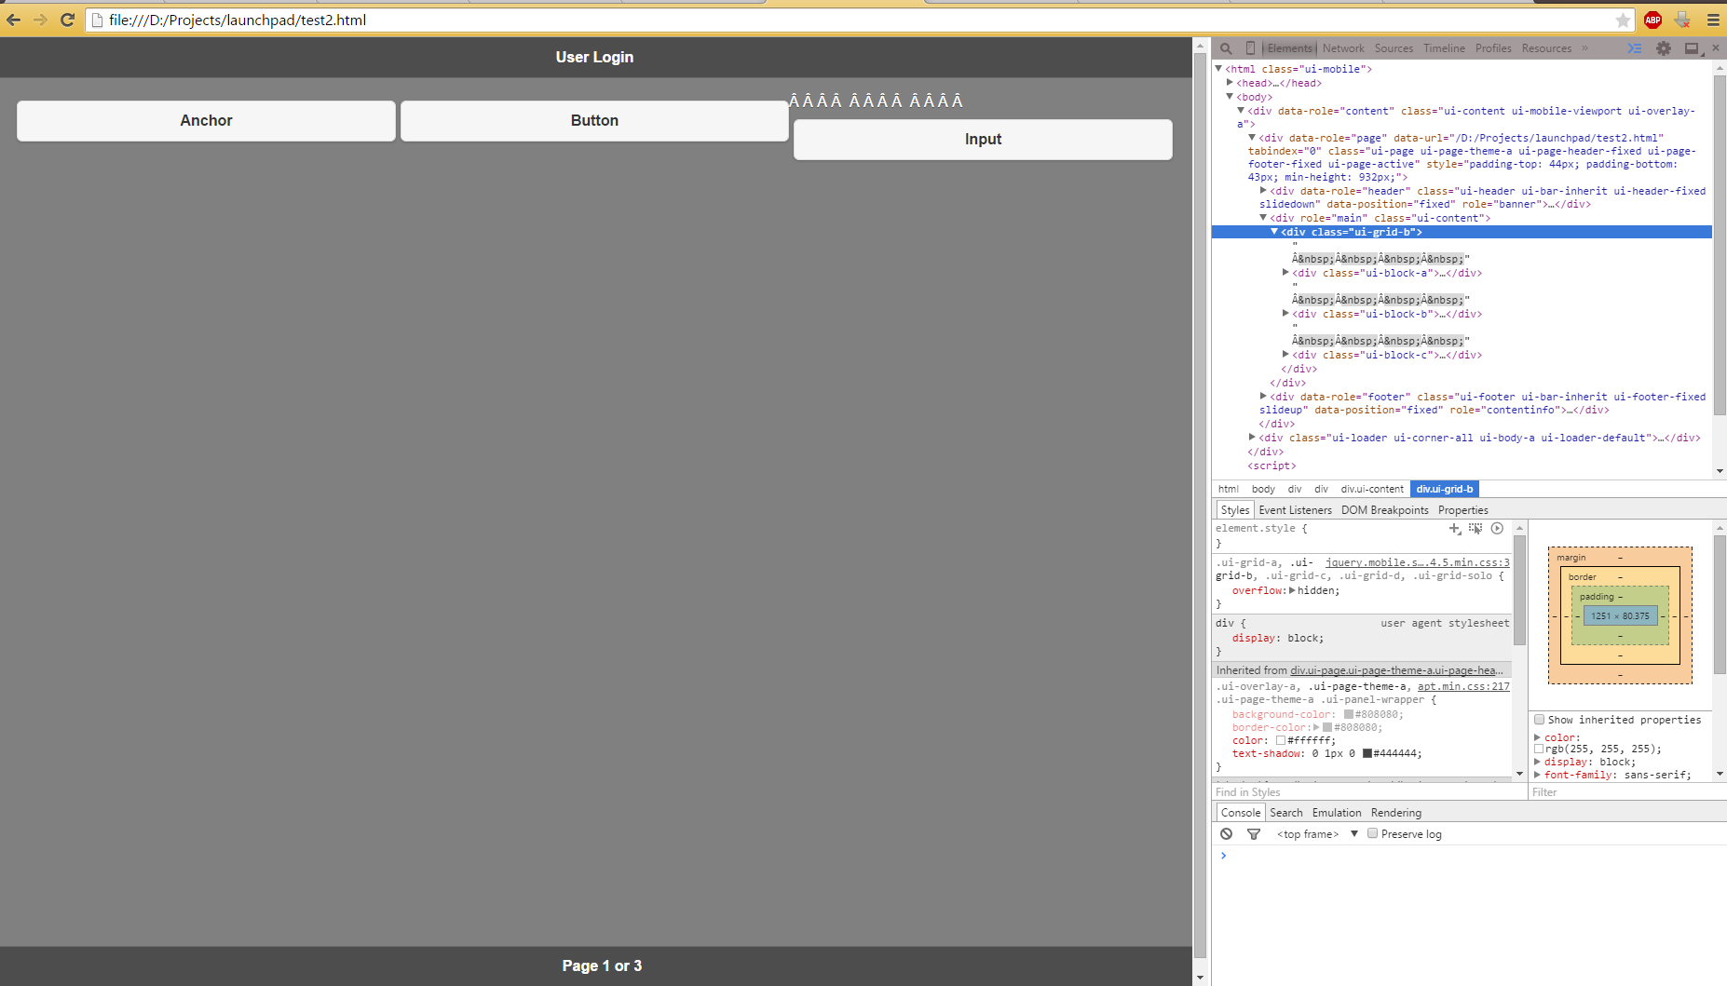This screenshot has width=1727, height=986.
Task: Open the DOM Breakpoints tab
Action: [x=1384, y=510]
